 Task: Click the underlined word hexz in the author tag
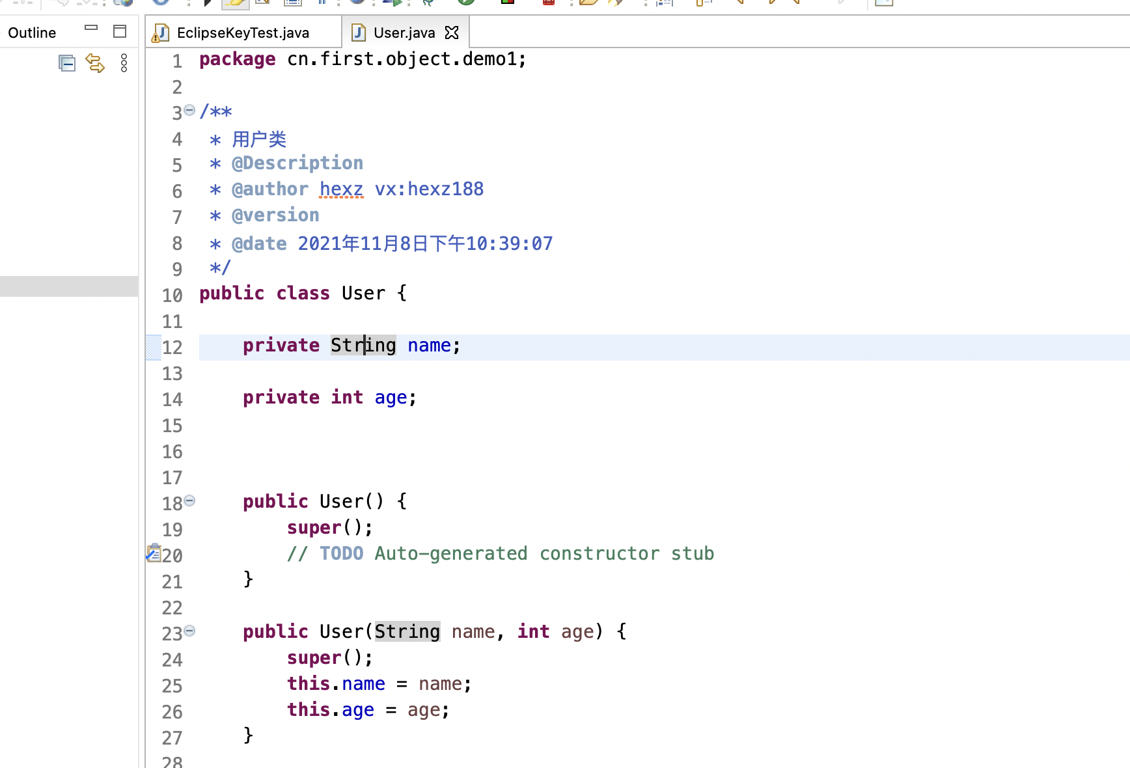tap(341, 189)
